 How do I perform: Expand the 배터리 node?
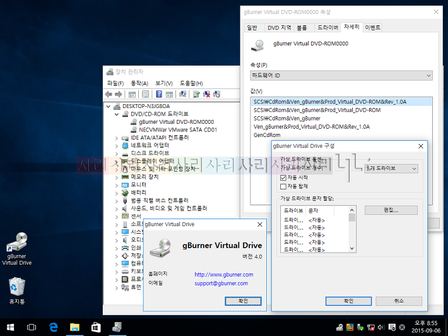[117, 193]
